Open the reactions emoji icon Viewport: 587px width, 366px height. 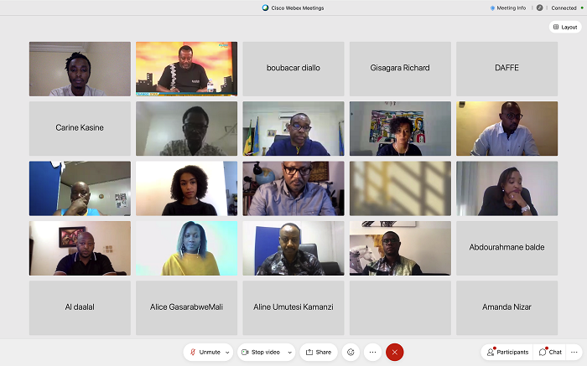click(351, 352)
